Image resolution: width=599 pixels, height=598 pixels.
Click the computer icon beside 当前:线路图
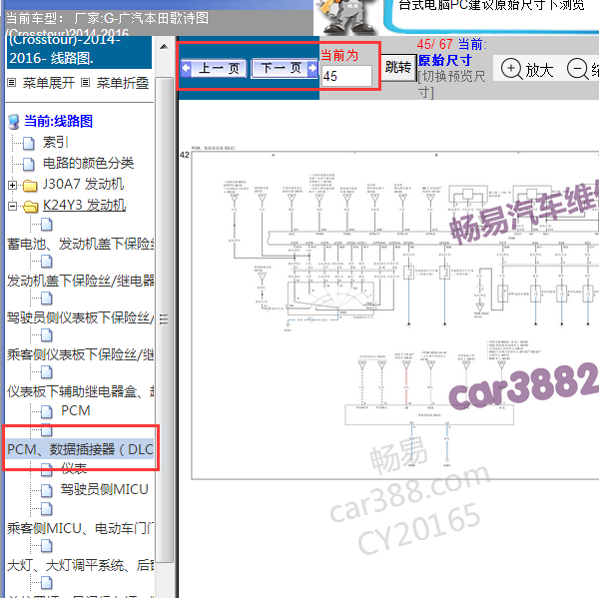click(x=14, y=122)
